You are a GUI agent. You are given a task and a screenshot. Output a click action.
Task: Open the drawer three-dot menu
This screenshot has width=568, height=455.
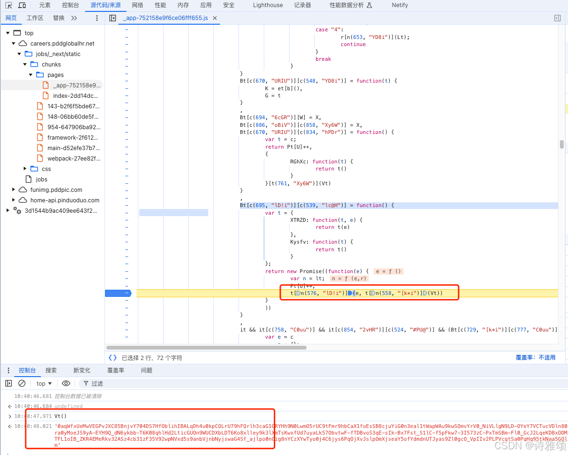[x=9, y=370]
